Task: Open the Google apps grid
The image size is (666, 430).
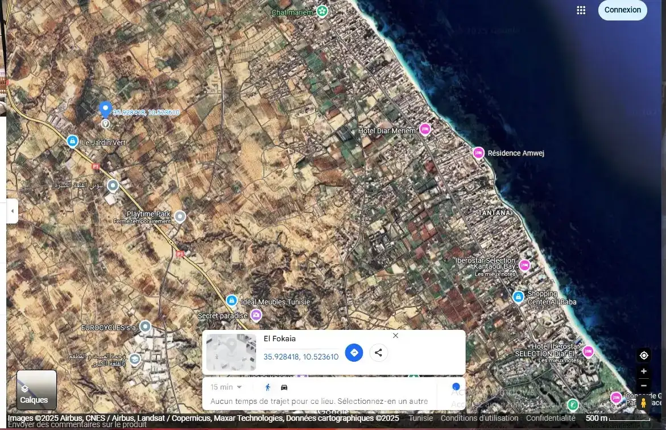Action: 581,10
